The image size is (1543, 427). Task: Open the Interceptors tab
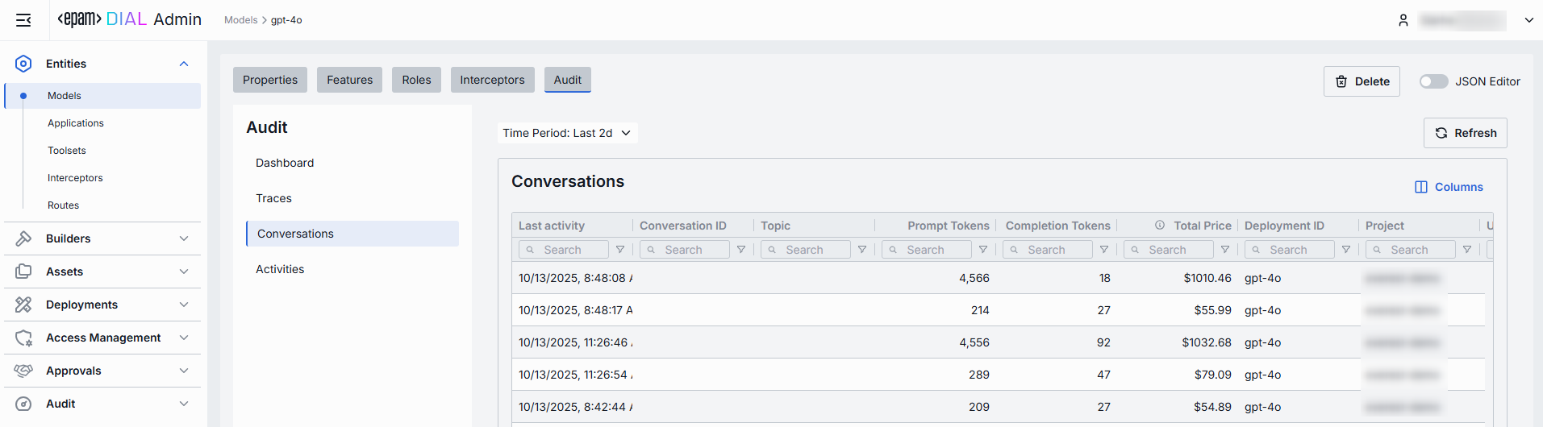click(x=492, y=80)
